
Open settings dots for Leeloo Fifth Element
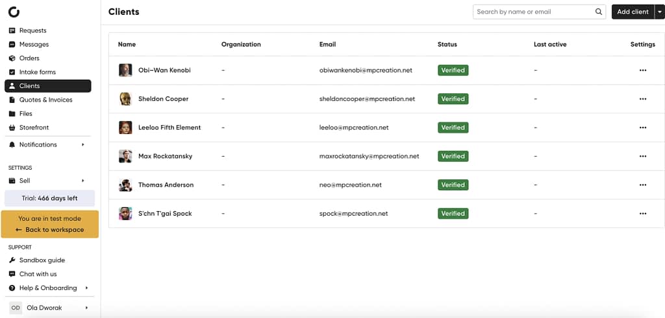point(642,128)
